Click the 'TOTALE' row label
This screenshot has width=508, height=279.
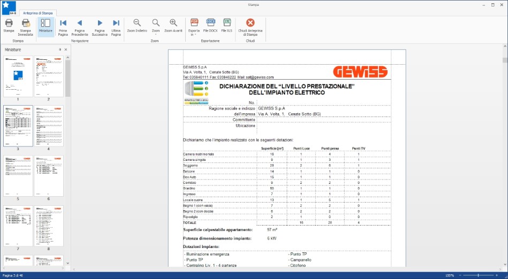tap(190, 223)
